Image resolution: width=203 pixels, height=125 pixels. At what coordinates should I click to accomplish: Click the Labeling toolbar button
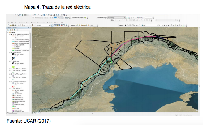point(74,25)
